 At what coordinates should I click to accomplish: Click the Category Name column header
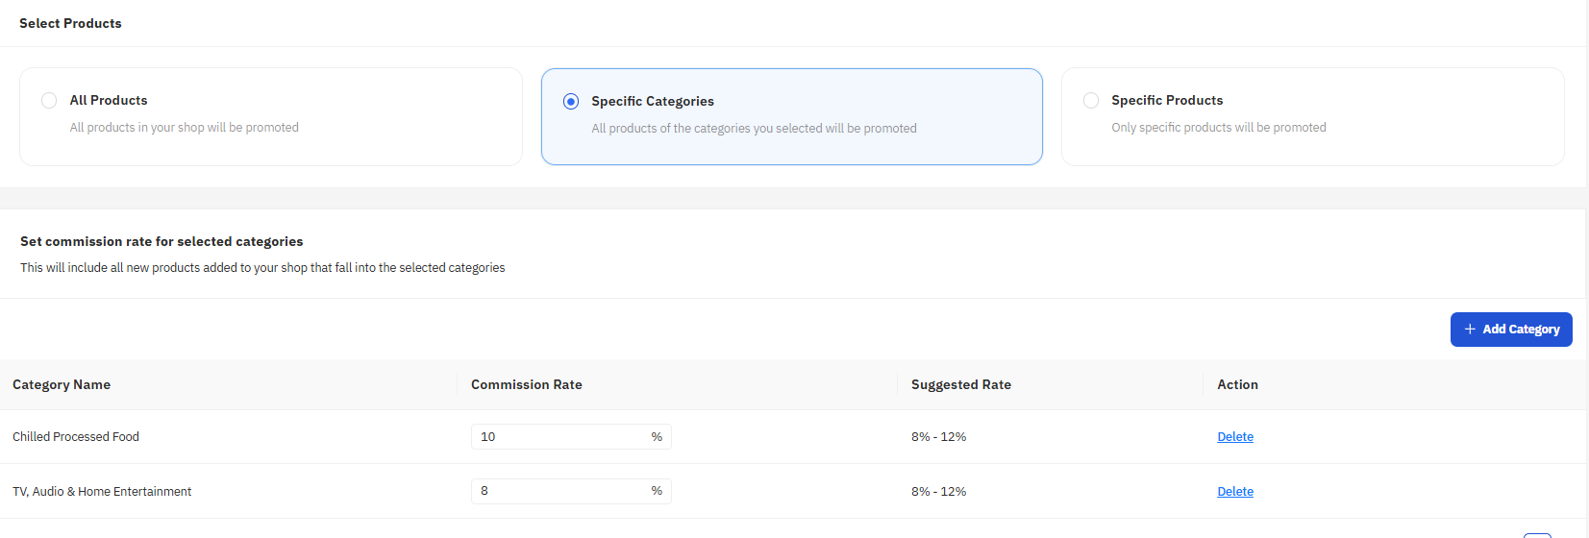(62, 385)
